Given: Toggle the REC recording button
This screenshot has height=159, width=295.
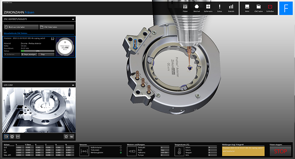Looking at the screenshot, I should point(72,136).
